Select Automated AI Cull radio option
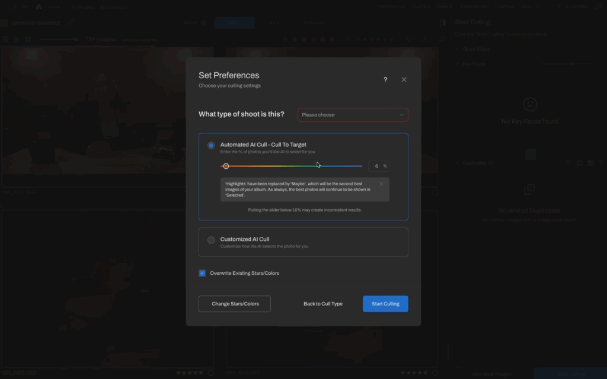Screen dimensions: 607x379 [211, 145]
